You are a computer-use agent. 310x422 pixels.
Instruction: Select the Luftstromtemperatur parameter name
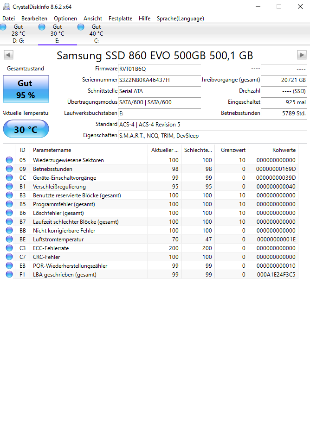58,239
